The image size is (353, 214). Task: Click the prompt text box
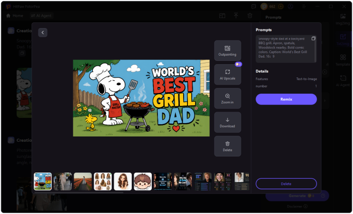click(286, 49)
